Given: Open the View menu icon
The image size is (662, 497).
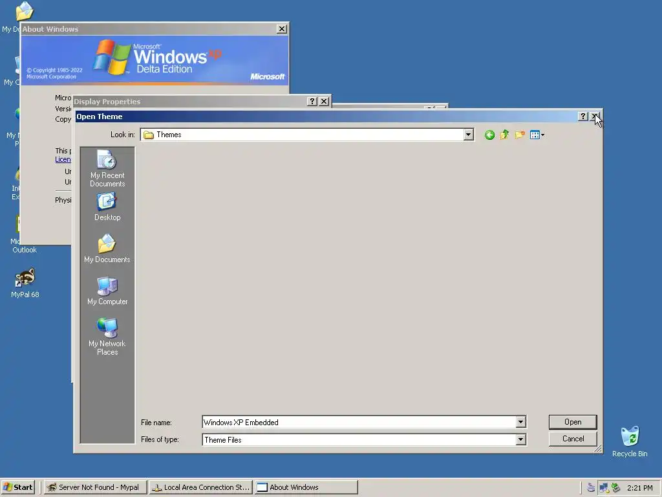Looking at the screenshot, I should pyautogui.click(x=537, y=135).
